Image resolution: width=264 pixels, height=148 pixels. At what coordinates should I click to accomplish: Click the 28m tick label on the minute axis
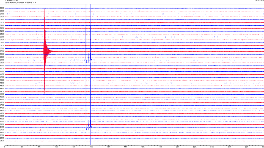click(x=247, y=147)
